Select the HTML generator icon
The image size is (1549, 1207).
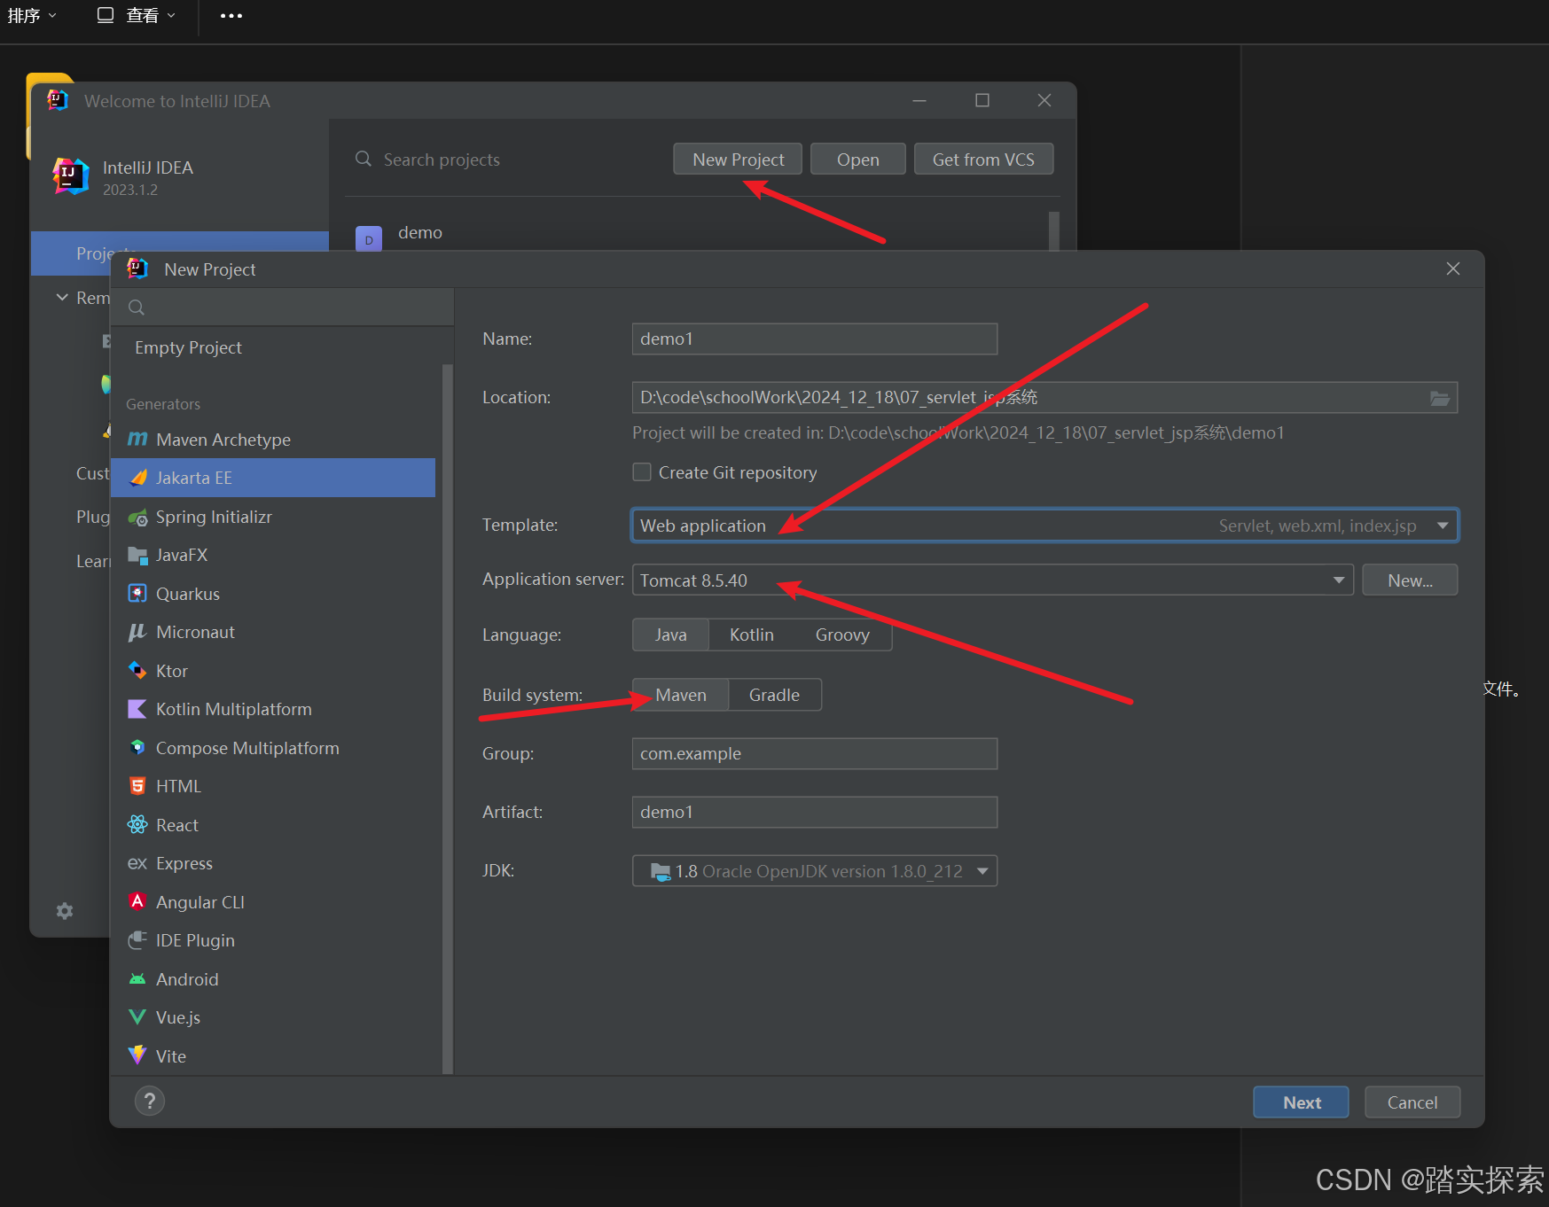137,786
